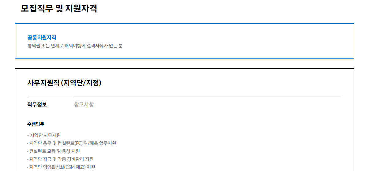The height and width of the screenshot is (171, 369).
Task: Switch to the 참고사항 tab
Action: tap(84, 105)
